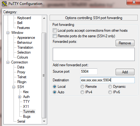140x126 pixels.
Task: Open the Keyboard category
Action: tap(24, 18)
